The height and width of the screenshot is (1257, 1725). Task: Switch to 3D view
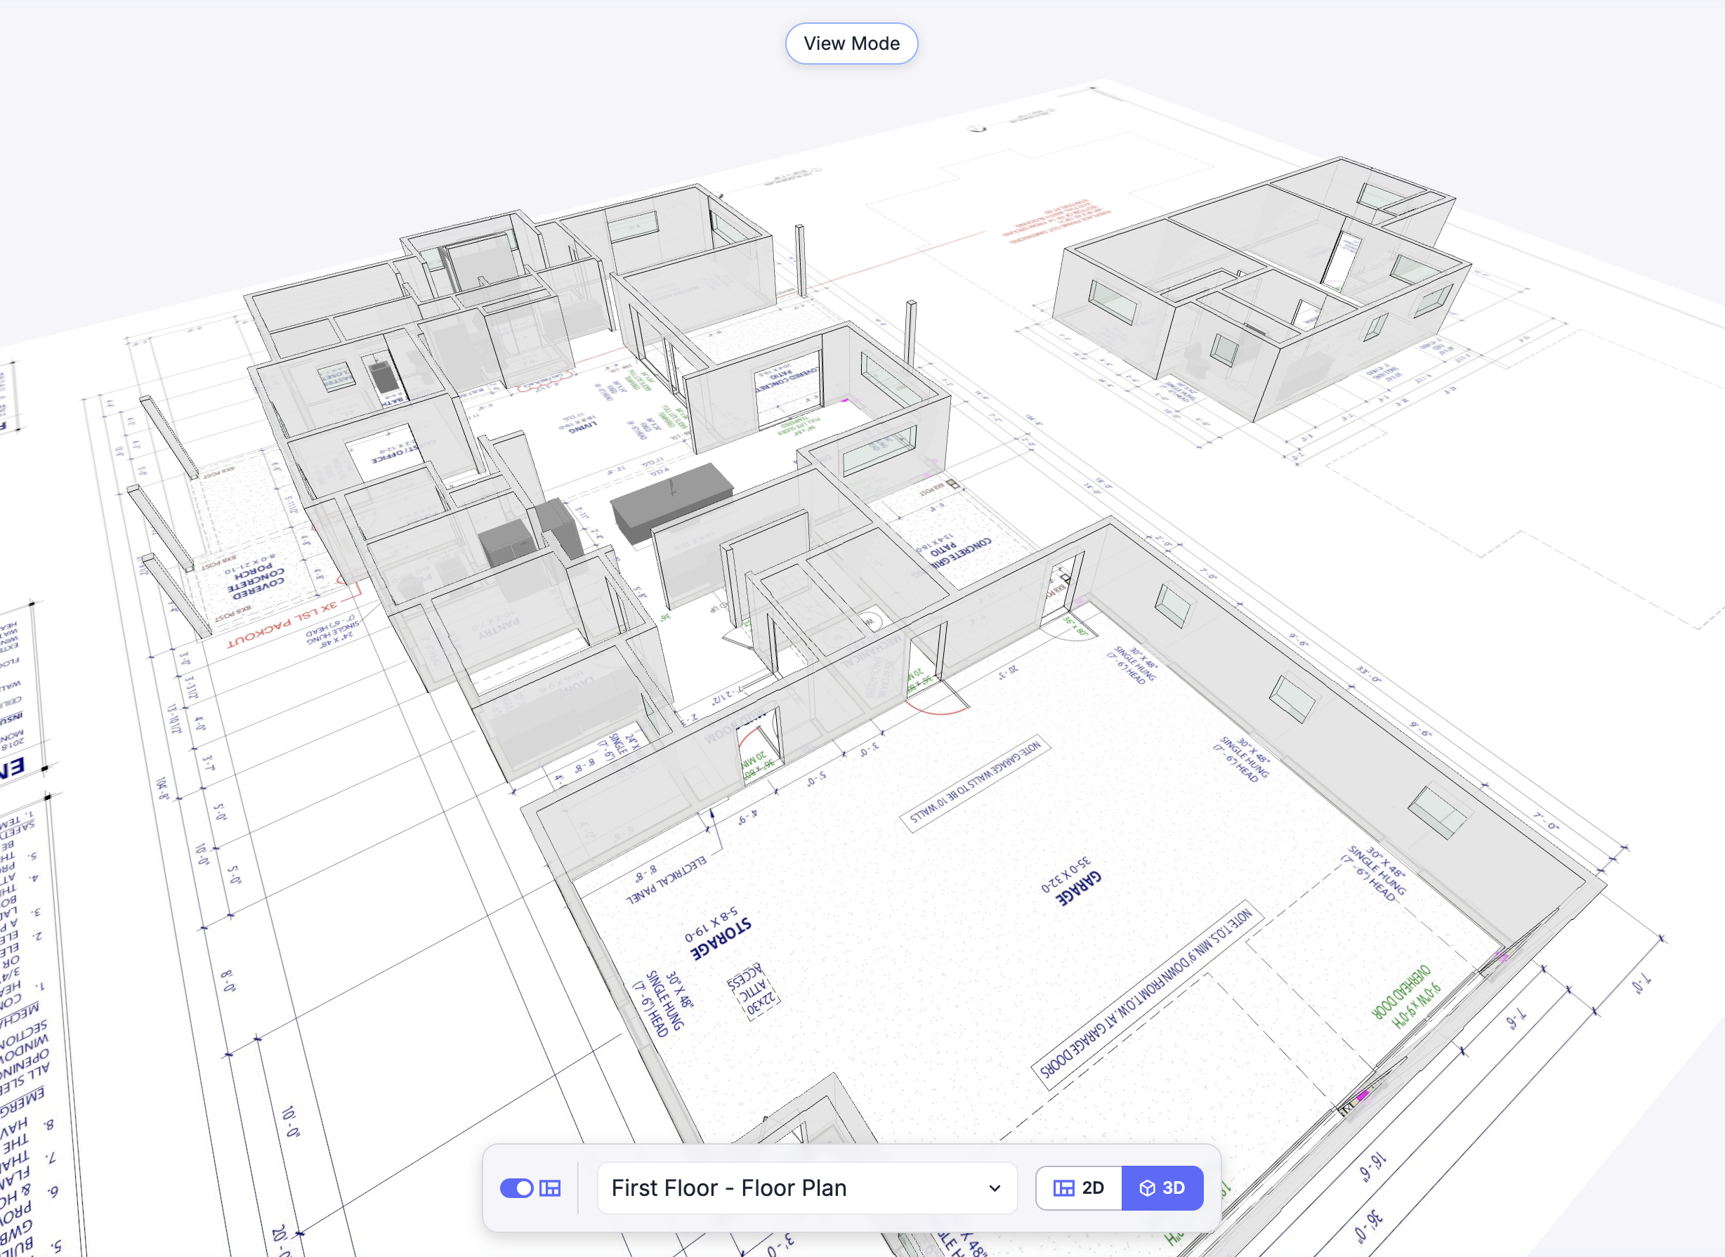point(1162,1187)
